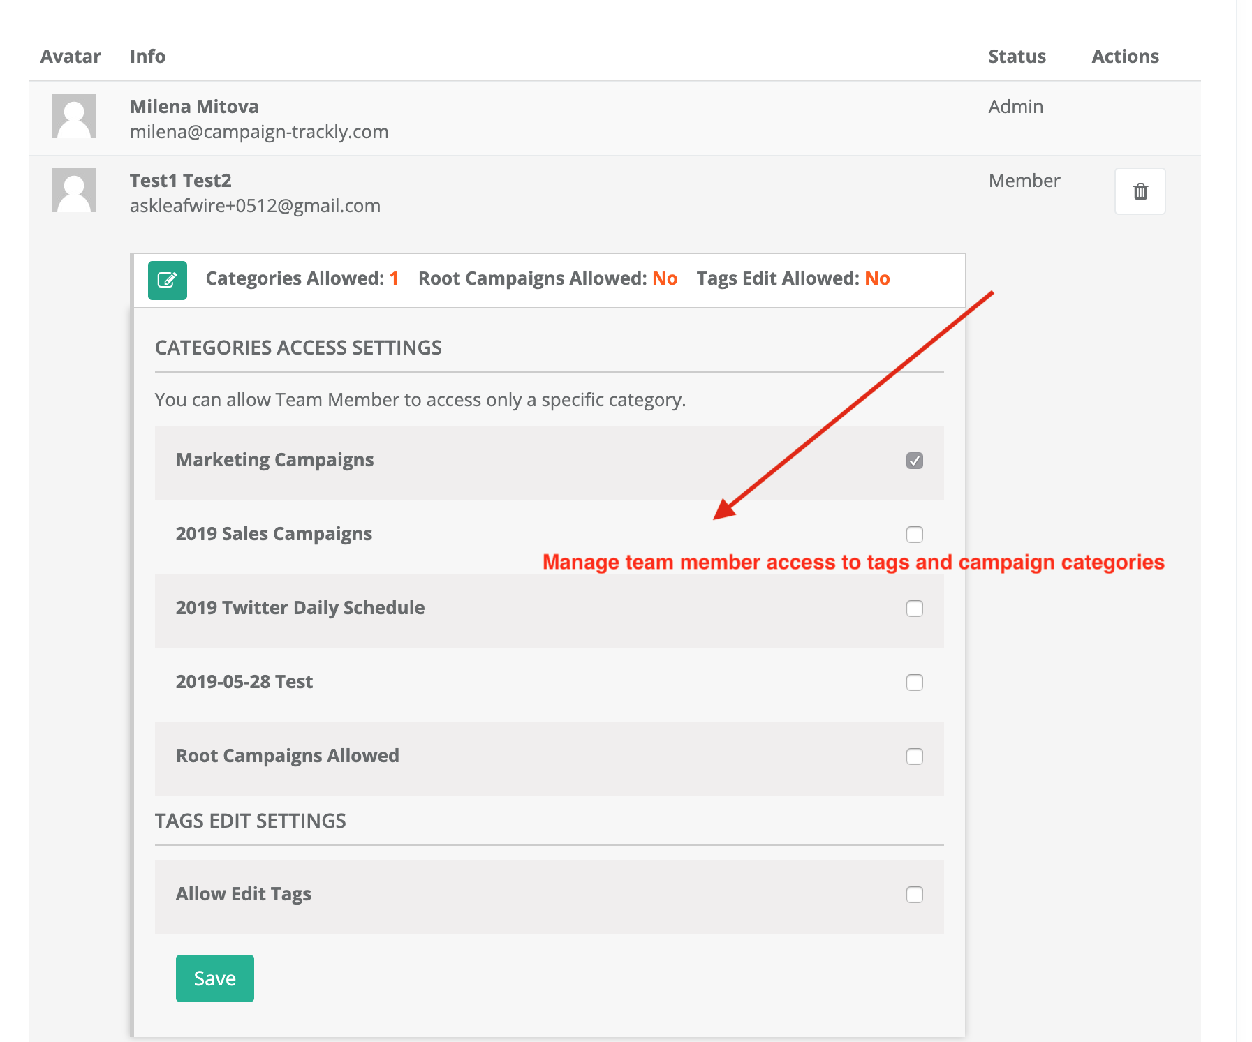The width and height of the screenshot is (1252, 1042).
Task: Click the green edit permissions icon
Action: coord(168,281)
